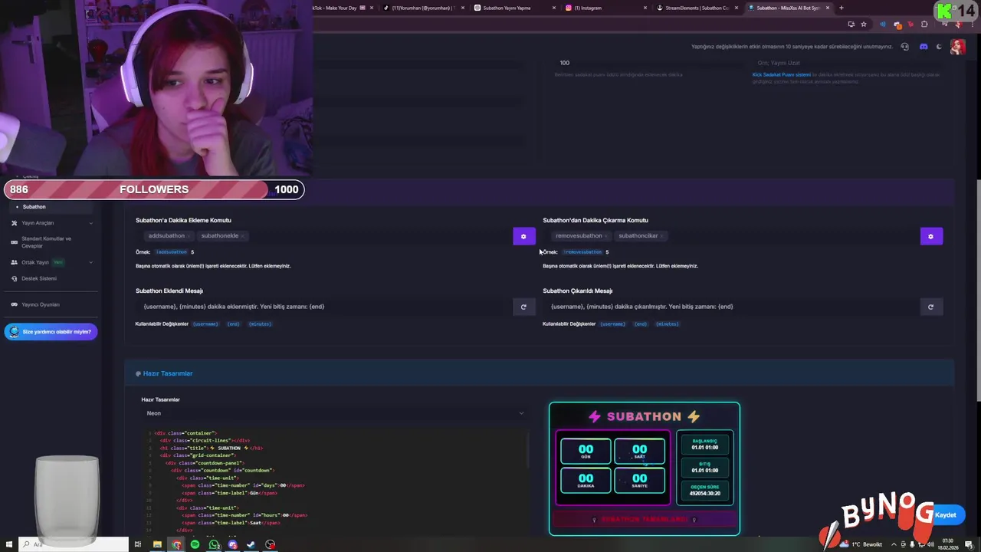Image resolution: width=981 pixels, height=552 pixels.
Task: Click {username} variable under Çıkarıldı message
Action: 612,324
